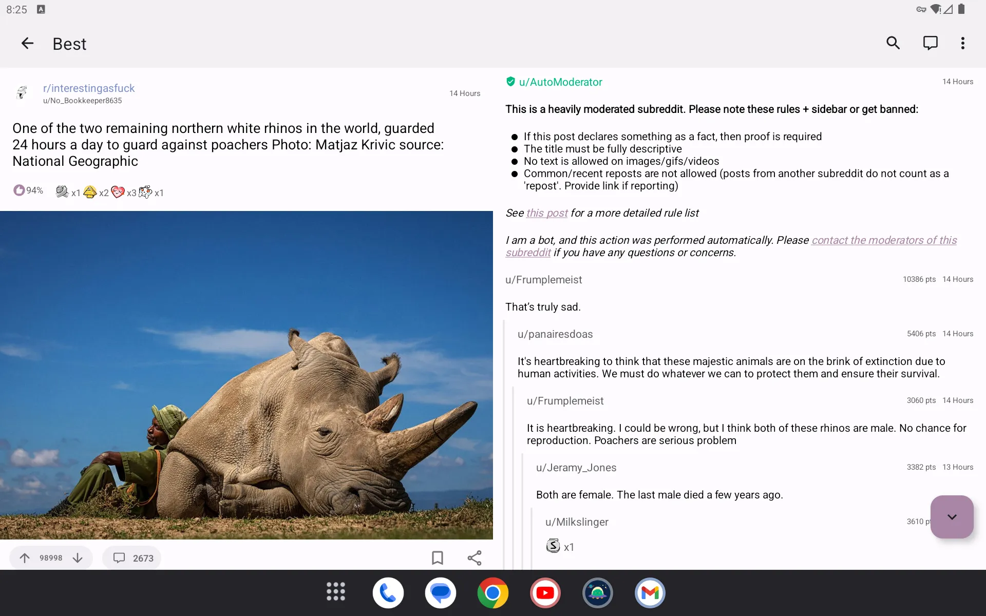The width and height of the screenshot is (986, 616).
Task: Open the 'this post' rule list link
Action: [x=546, y=213]
